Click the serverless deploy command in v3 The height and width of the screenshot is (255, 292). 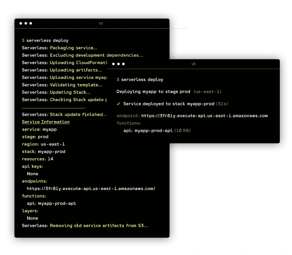(x=142, y=80)
